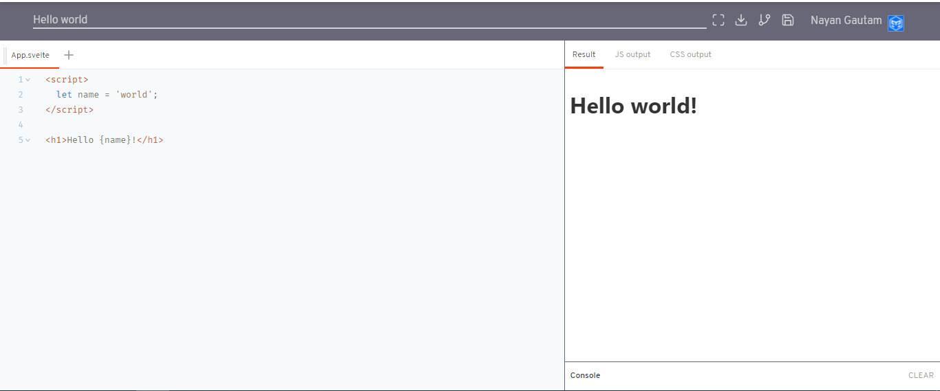The image size is (940, 391).
Task: Toggle fullscreen editor mode icon
Action: pos(718,20)
